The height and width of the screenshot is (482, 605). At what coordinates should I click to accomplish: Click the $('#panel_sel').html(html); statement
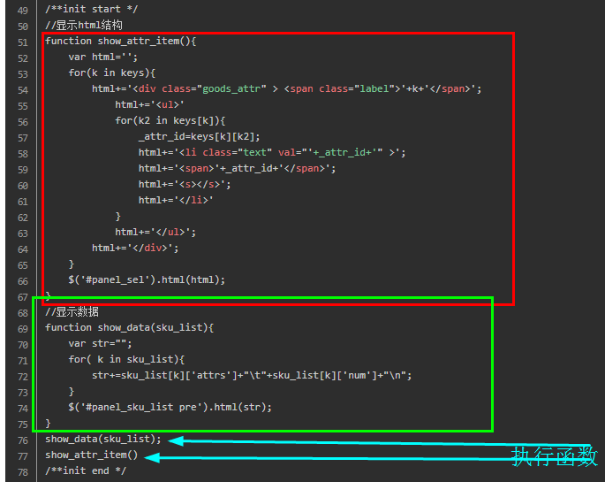pos(147,279)
